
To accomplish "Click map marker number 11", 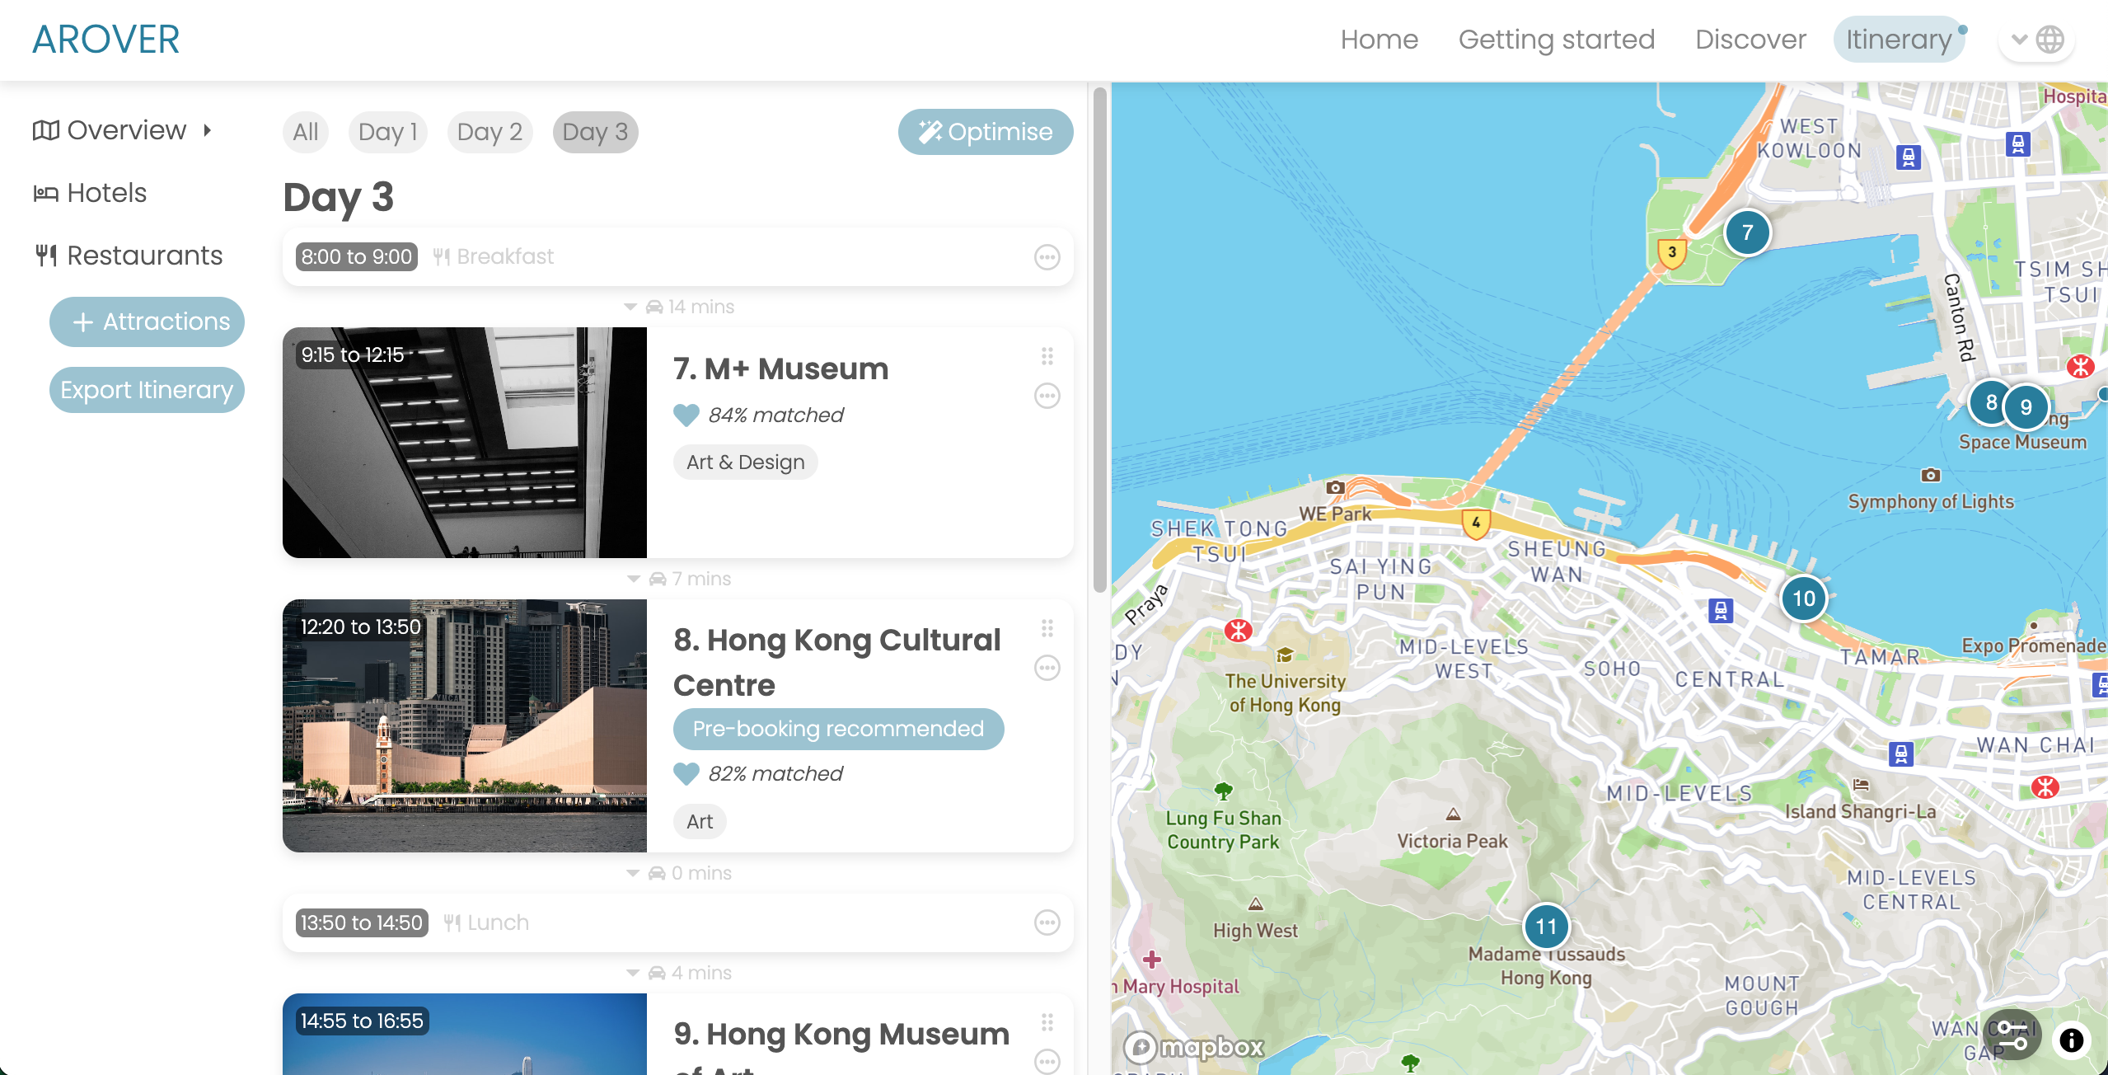I will click(1546, 927).
